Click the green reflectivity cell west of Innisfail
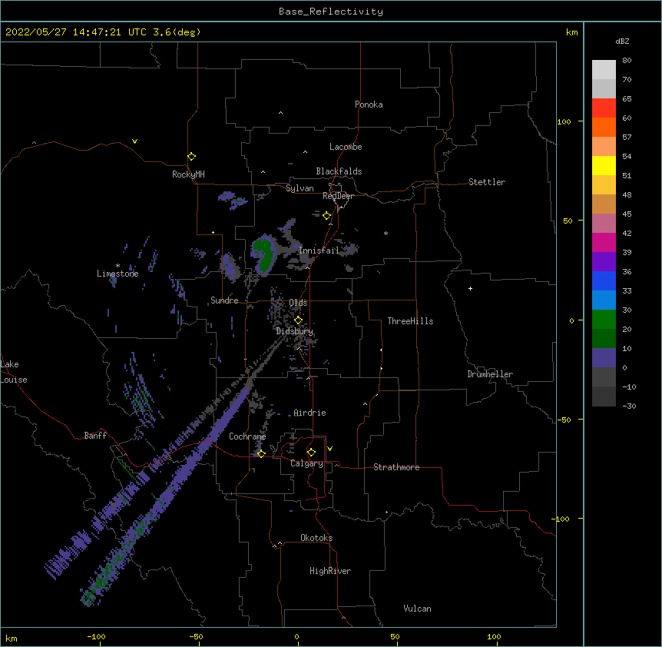The image size is (662, 647). click(264, 255)
